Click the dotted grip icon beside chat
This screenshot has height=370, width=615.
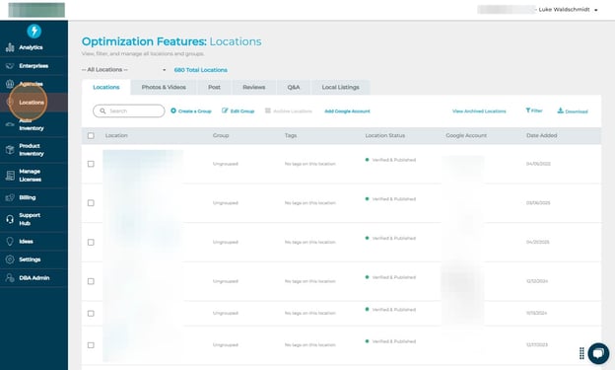tap(581, 353)
